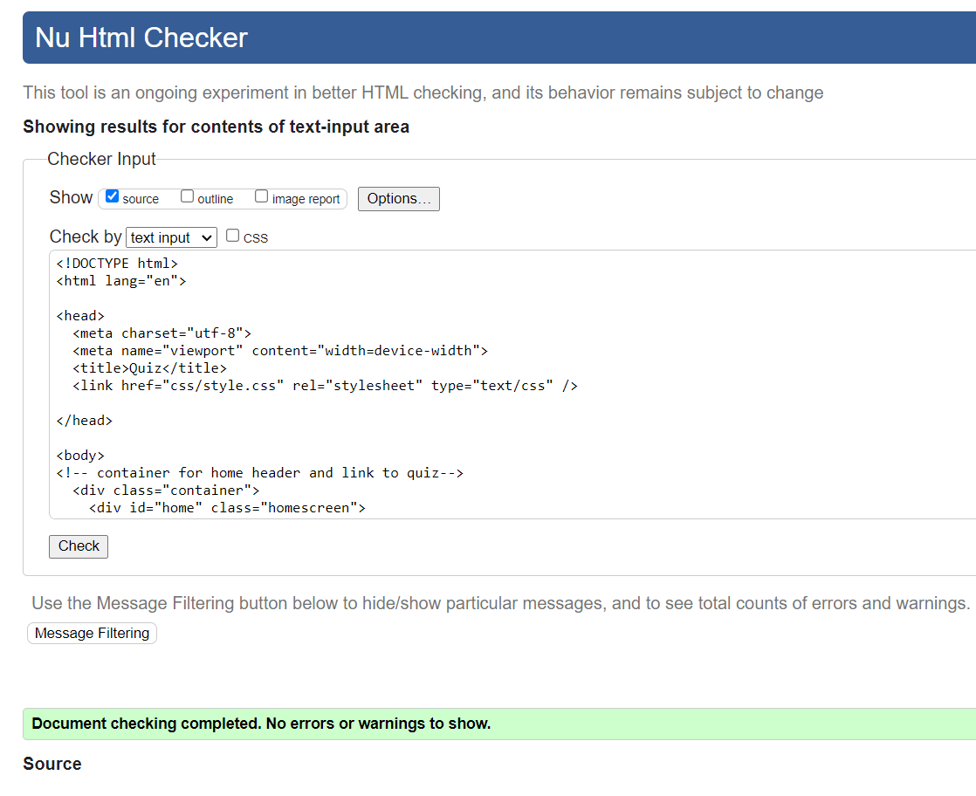Click the 'Use the Message Filtering button' hint
The image size is (976, 796).
pos(501,603)
